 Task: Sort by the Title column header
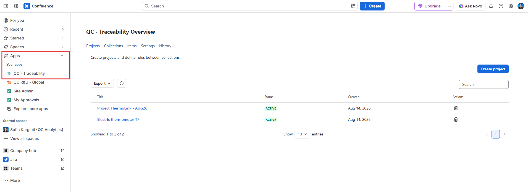100,97
